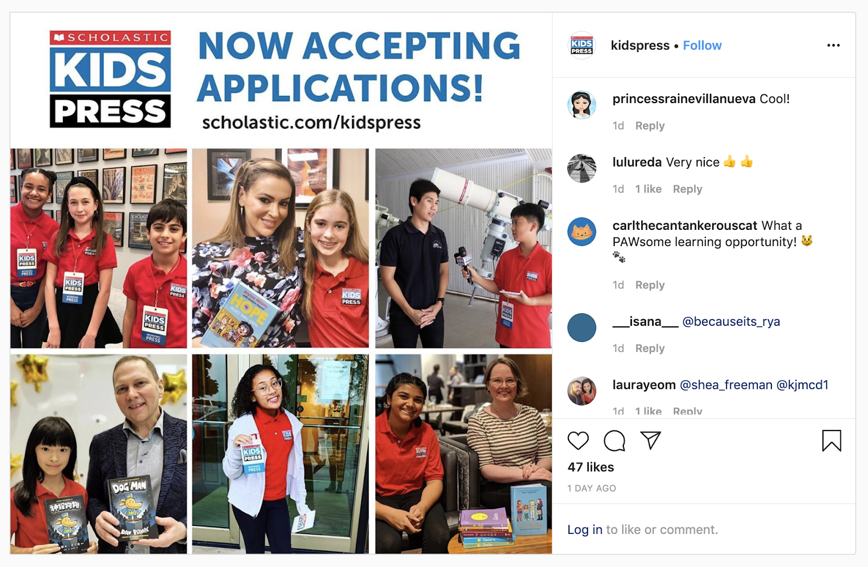Image resolution: width=868 pixels, height=567 pixels.
Task: View who liked lulureda's comment
Action: tap(648, 189)
